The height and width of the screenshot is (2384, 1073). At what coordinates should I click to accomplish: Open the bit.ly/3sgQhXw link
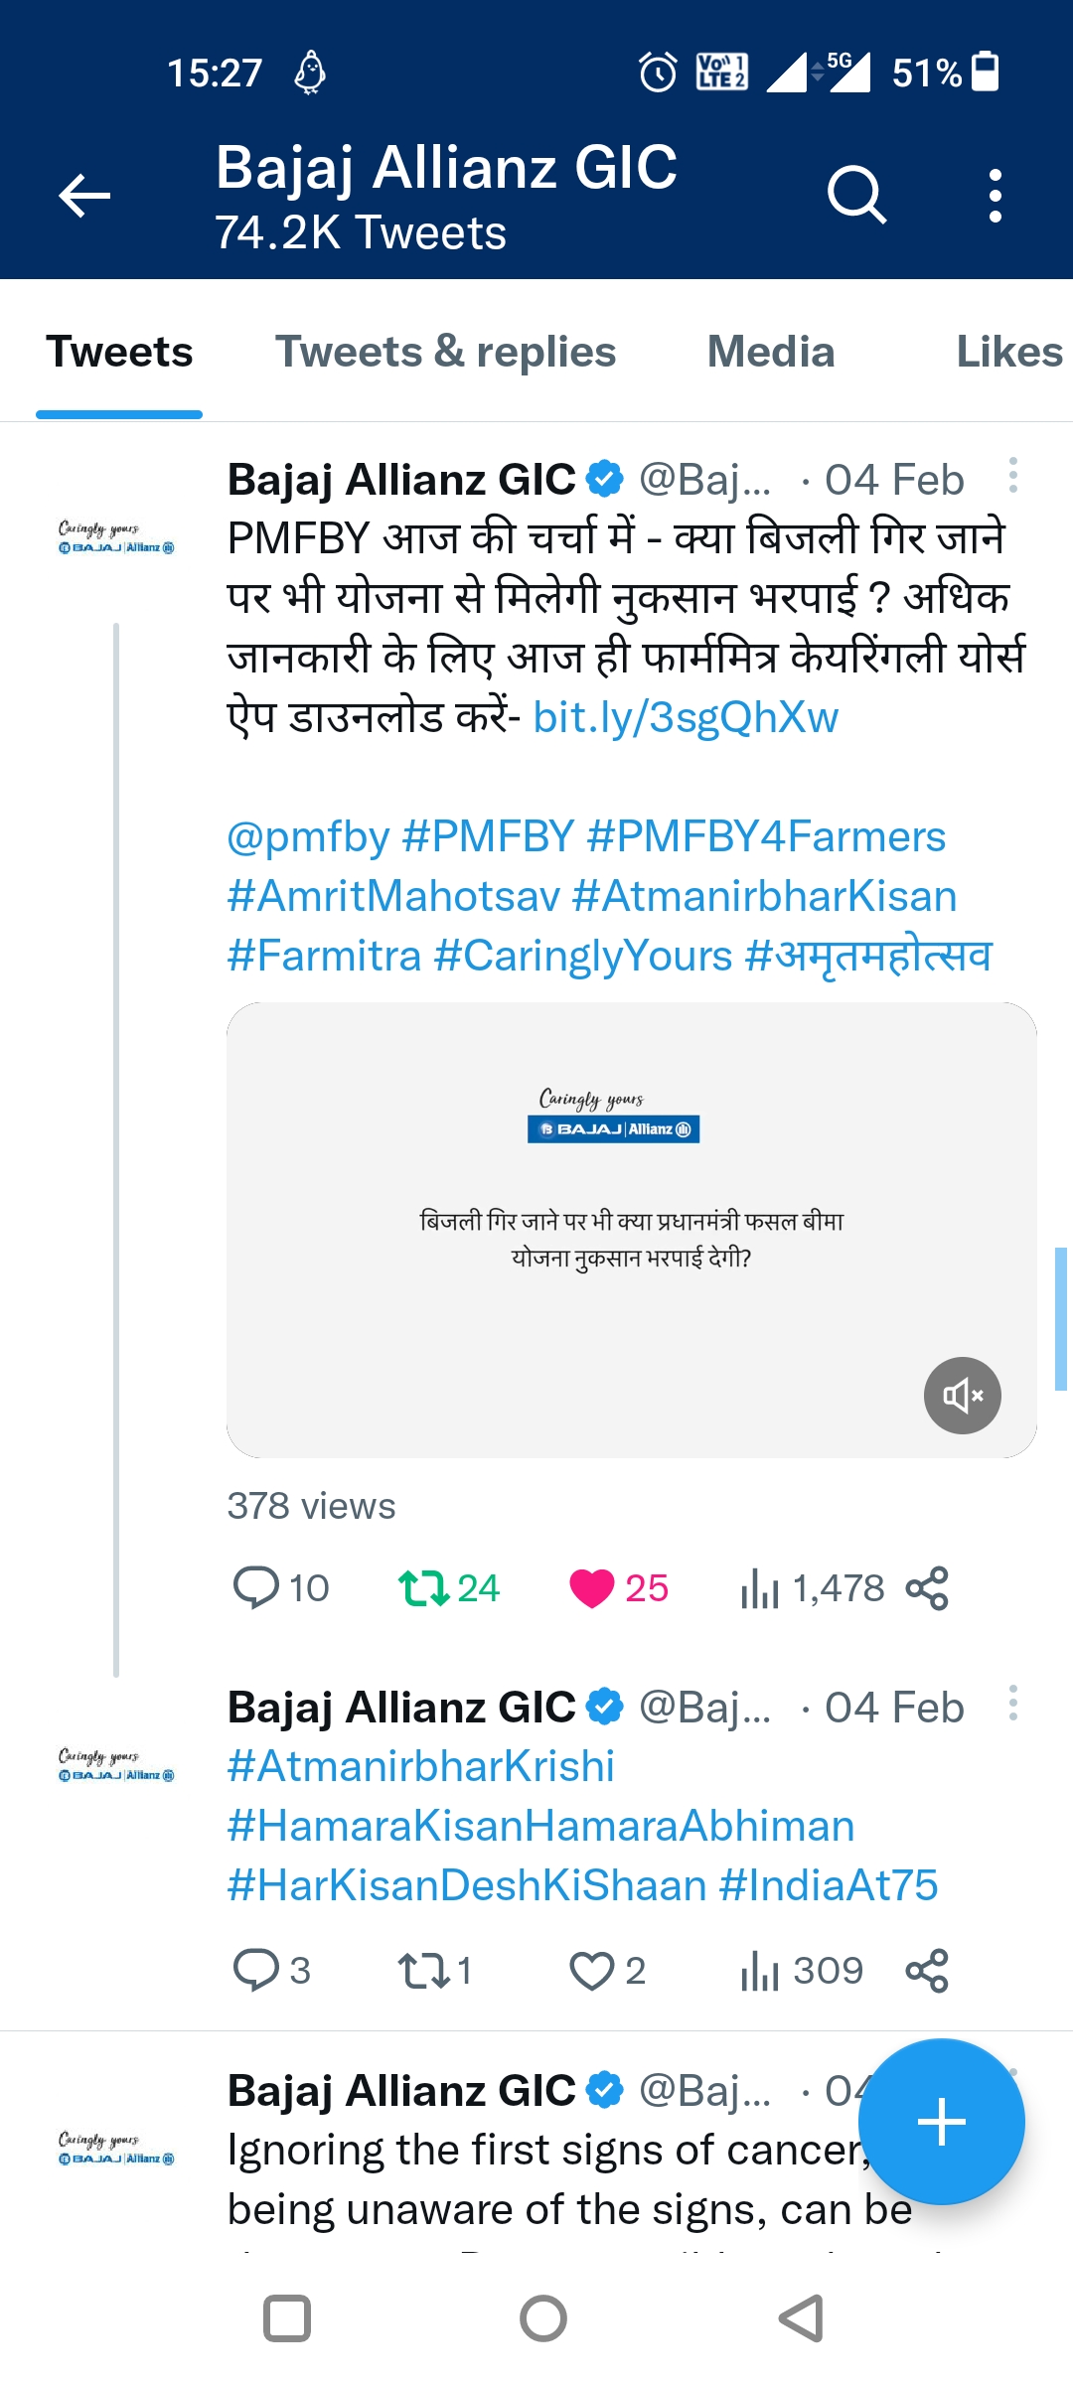(x=686, y=717)
